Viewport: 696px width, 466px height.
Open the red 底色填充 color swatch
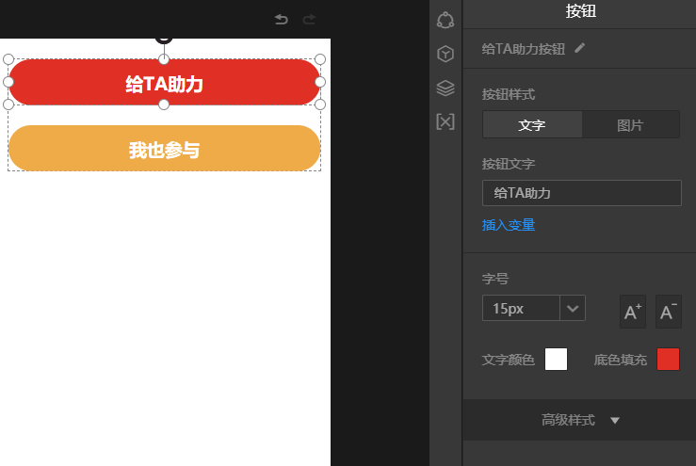click(x=668, y=359)
